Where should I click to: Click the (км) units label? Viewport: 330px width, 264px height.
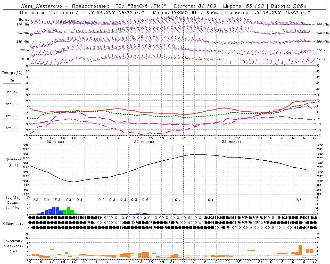13,251
